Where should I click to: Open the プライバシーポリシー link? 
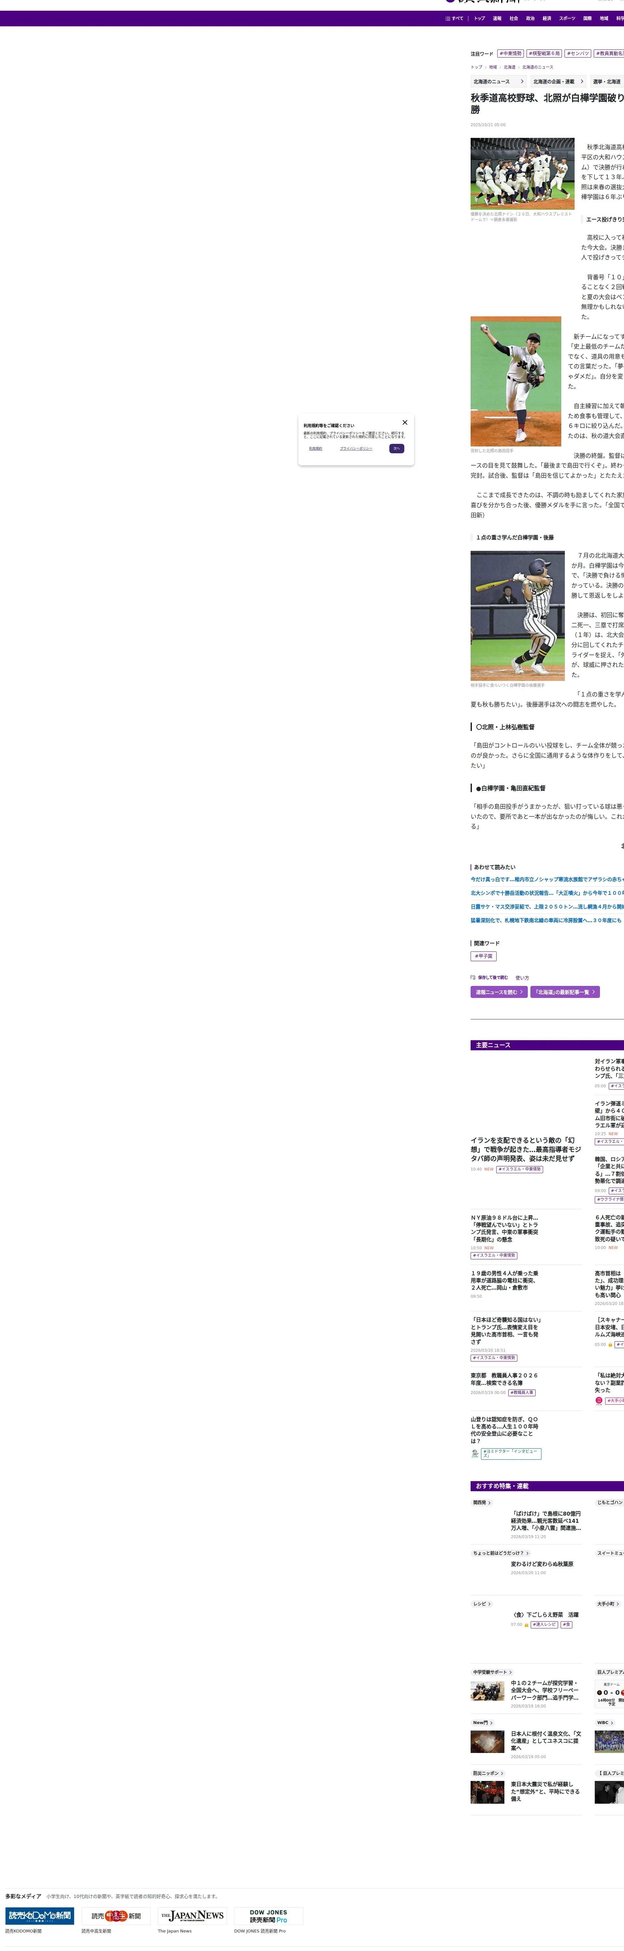[x=356, y=448]
